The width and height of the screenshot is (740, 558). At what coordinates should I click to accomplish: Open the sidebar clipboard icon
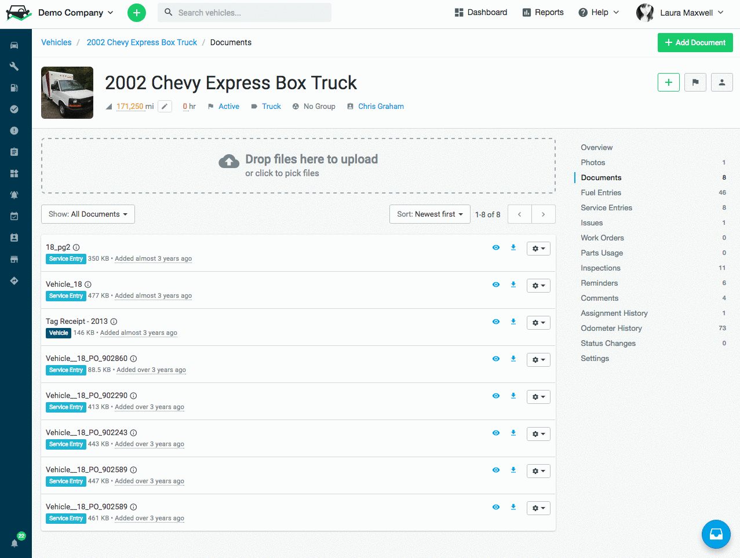point(14,152)
